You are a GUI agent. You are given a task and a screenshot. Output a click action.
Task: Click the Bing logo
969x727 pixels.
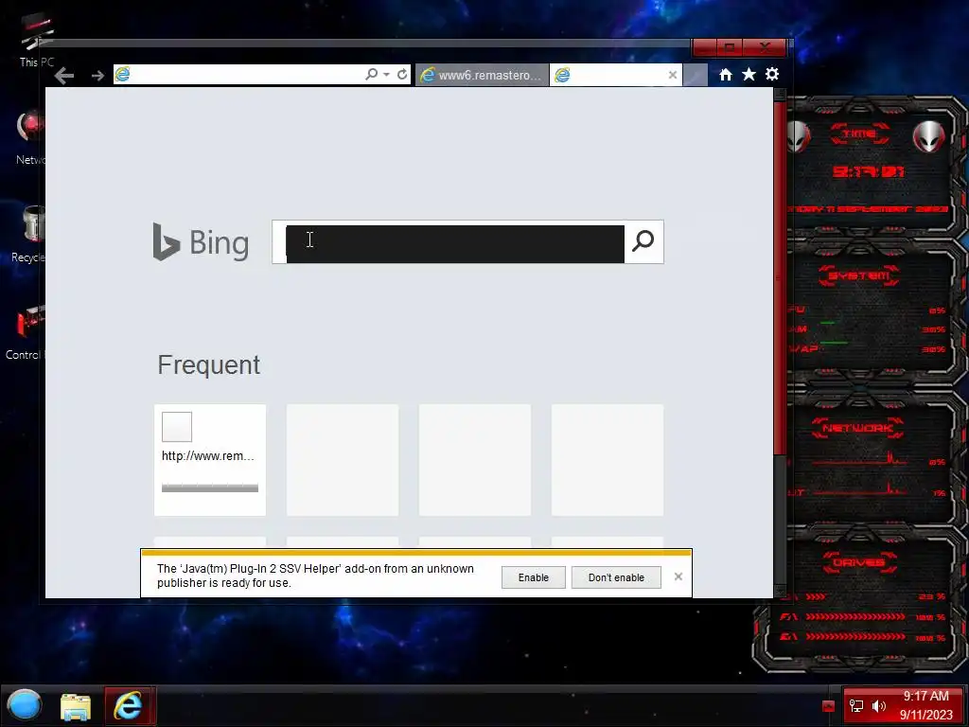(201, 241)
